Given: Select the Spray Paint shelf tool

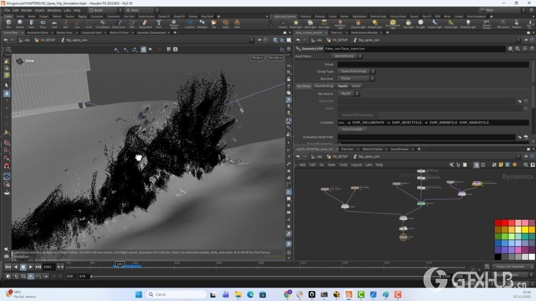Looking at the screenshot, I should pos(145,24).
